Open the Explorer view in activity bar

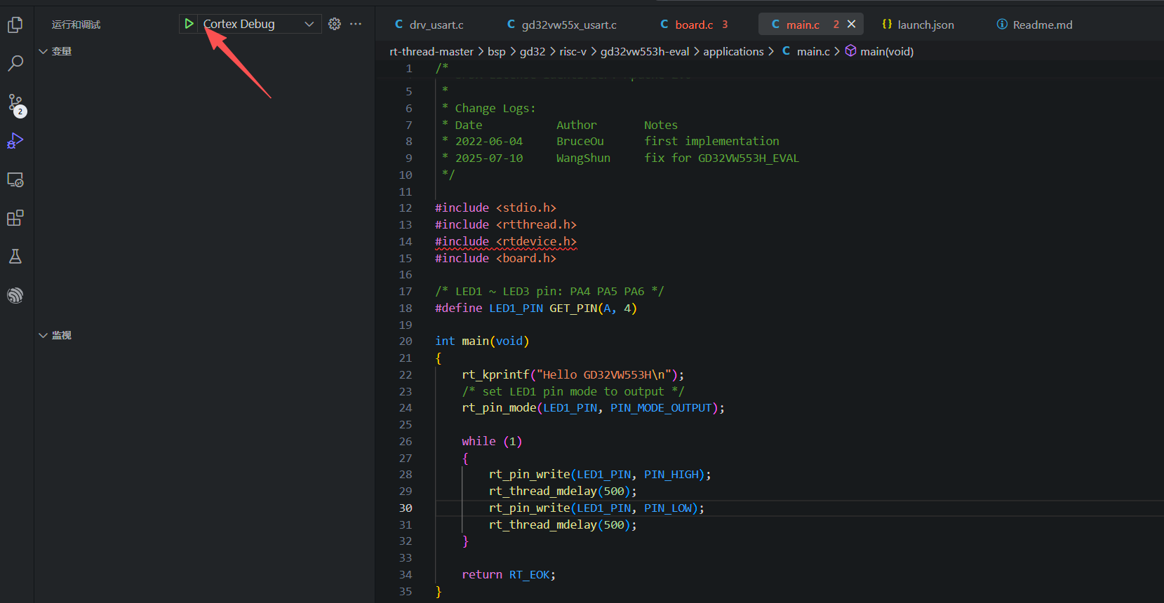pos(15,25)
